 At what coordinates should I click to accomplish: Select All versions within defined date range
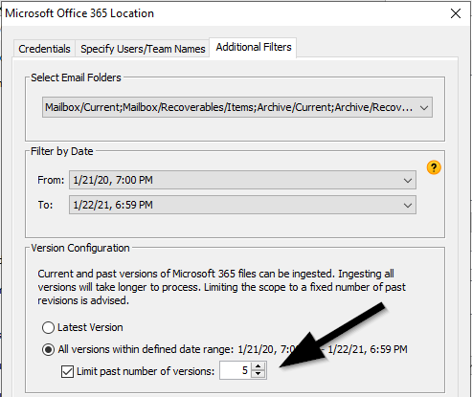(x=48, y=349)
